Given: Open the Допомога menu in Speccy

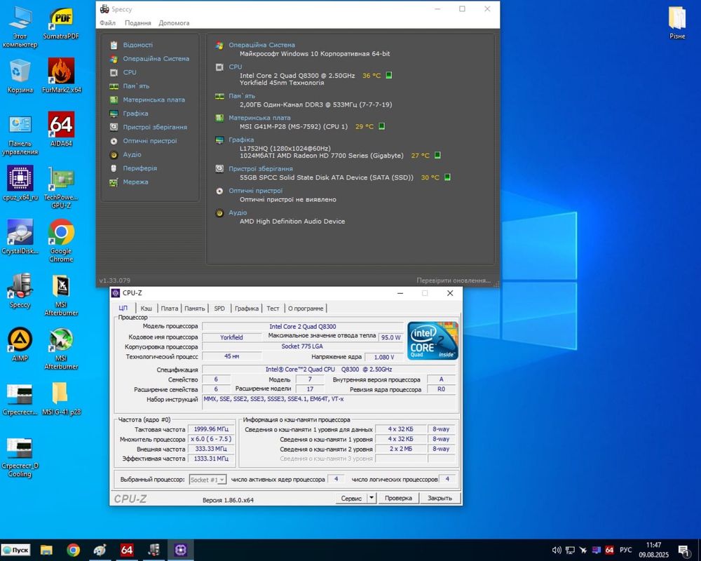Looking at the screenshot, I should [x=174, y=23].
